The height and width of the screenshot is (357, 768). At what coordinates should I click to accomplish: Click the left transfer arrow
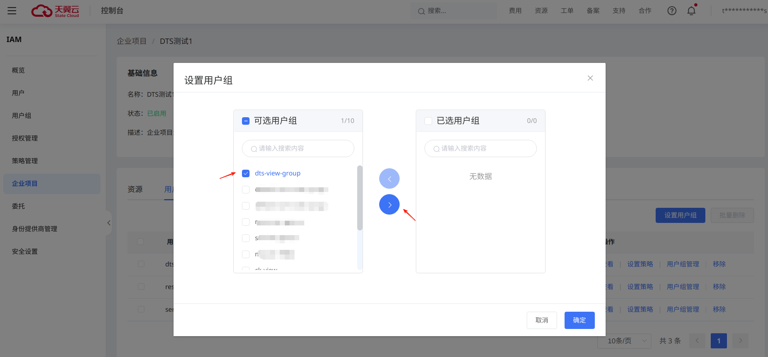[389, 178]
